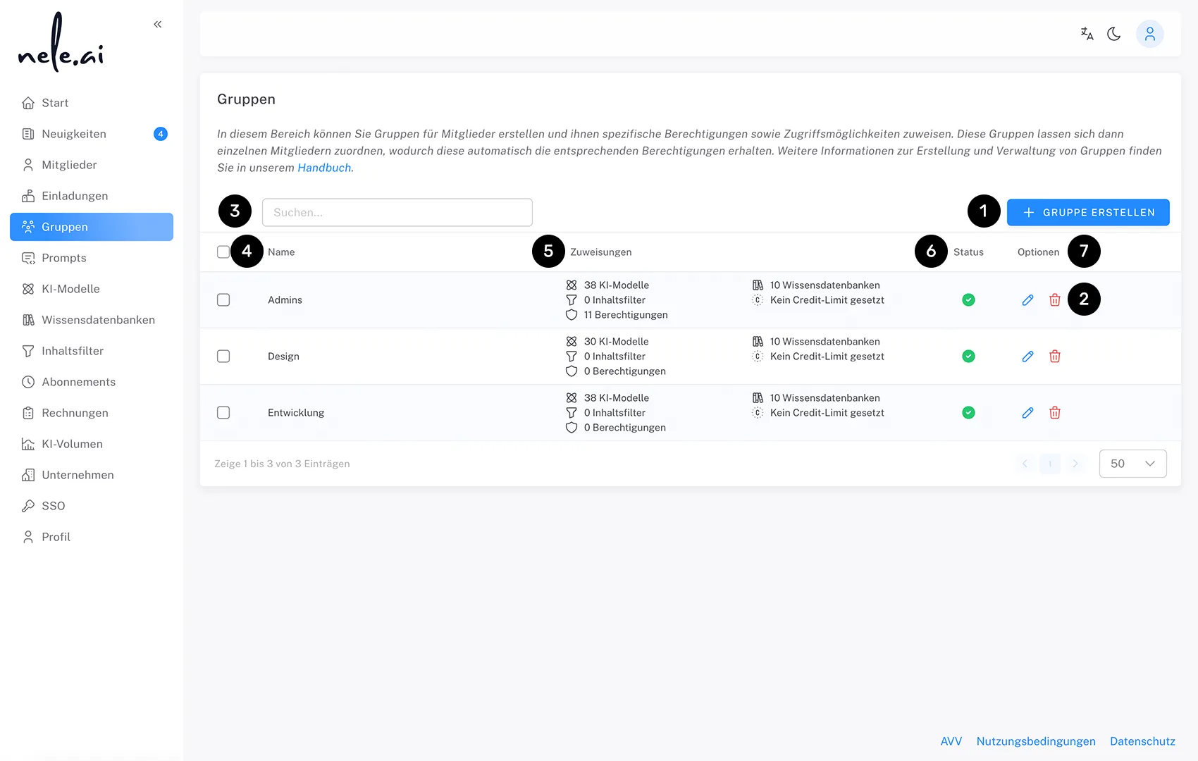
Task: Edit the Design group with the pencil icon
Action: pos(1027,356)
